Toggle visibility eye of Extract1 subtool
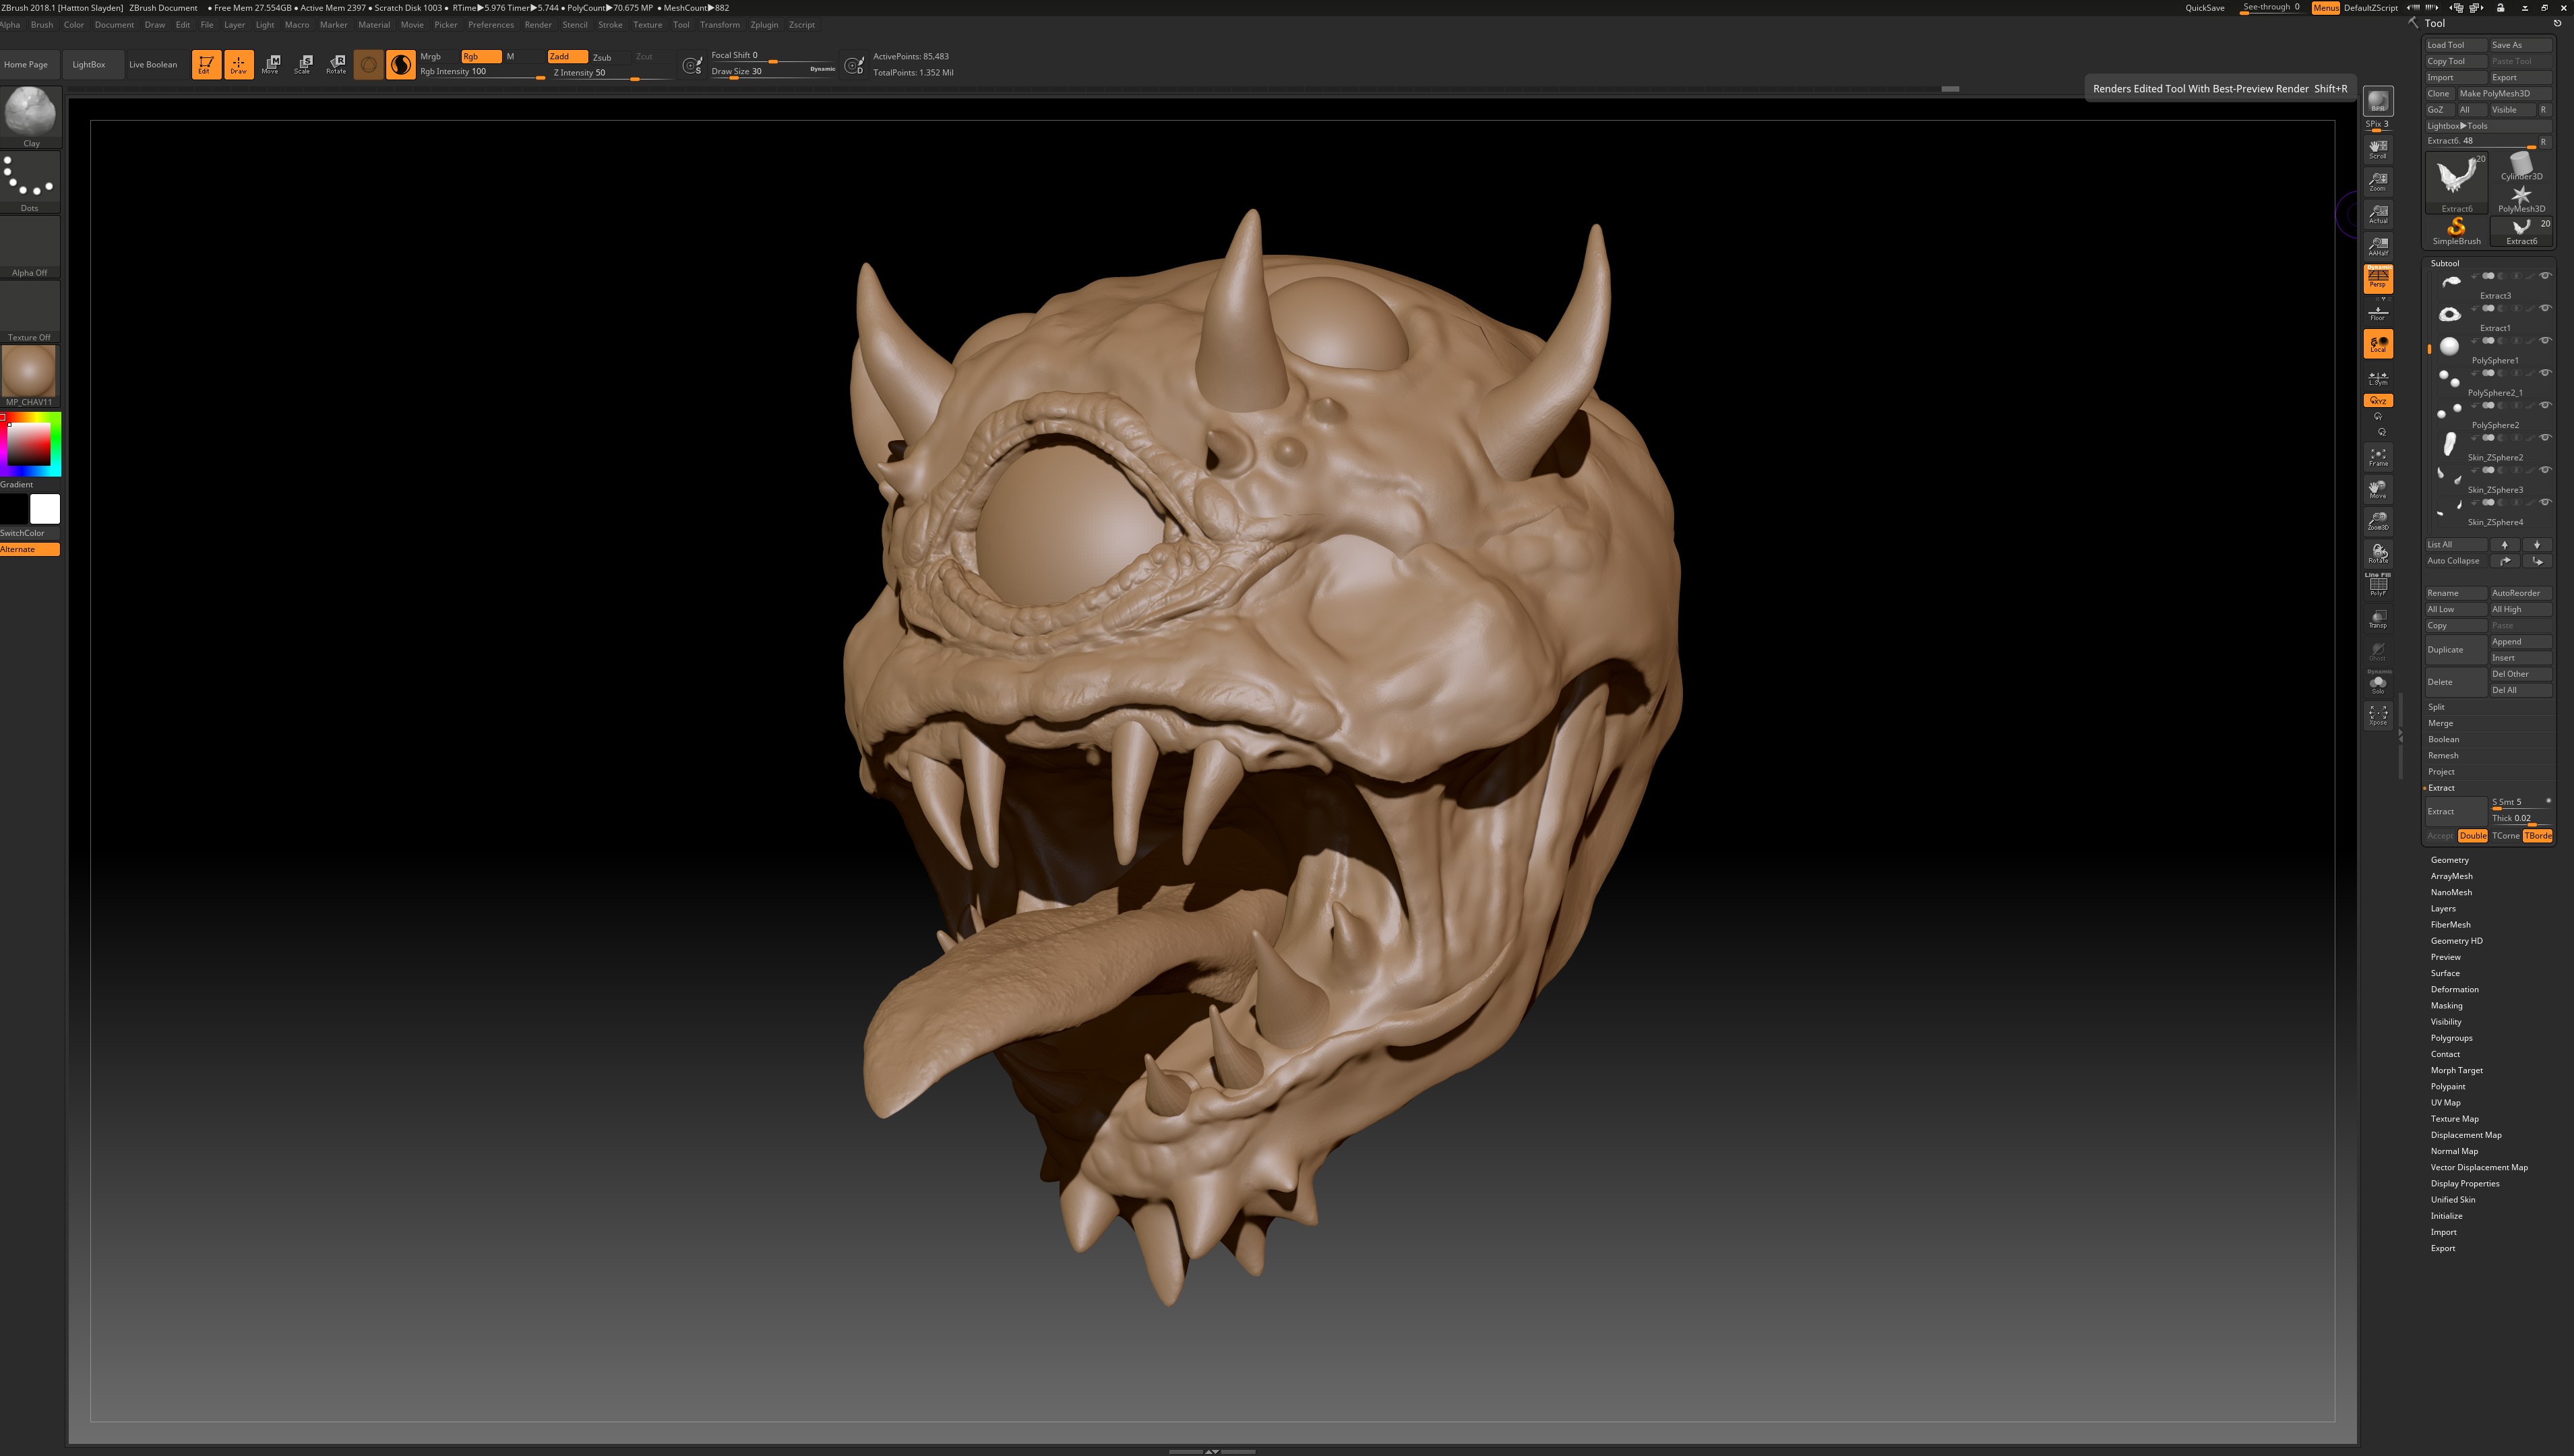Screen dimensions: 2574x1456 coord(2545,308)
